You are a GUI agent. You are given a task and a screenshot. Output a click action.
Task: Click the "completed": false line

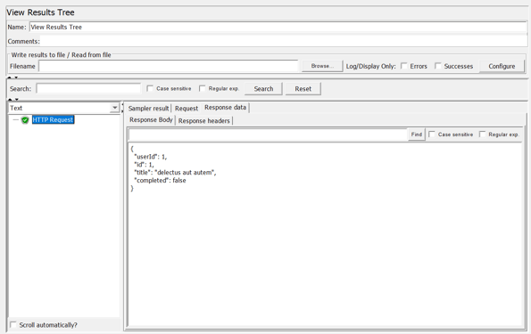[x=160, y=181]
